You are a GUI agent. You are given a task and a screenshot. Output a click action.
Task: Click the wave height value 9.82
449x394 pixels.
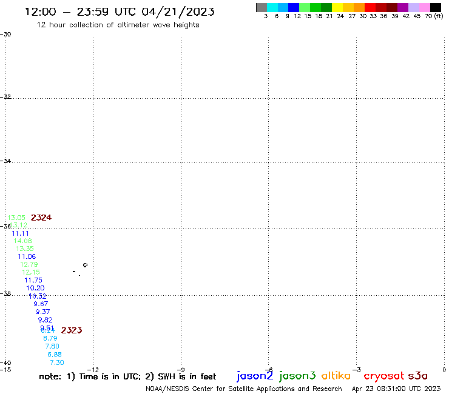[46, 320]
